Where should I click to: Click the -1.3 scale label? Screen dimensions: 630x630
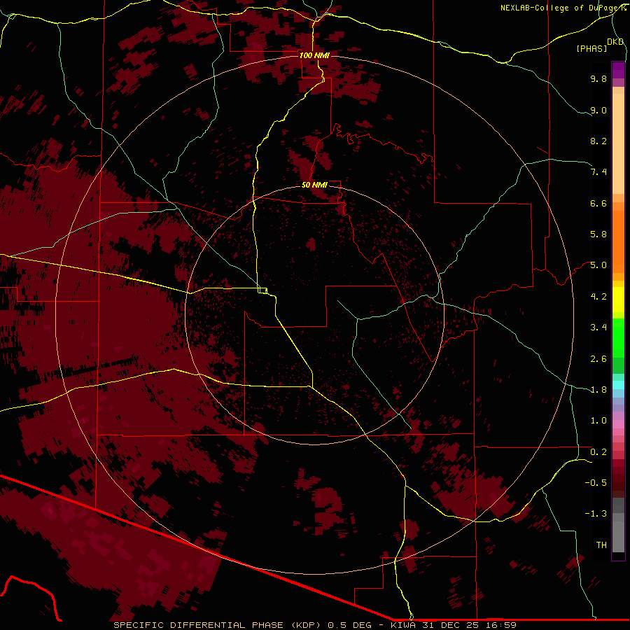click(596, 514)
